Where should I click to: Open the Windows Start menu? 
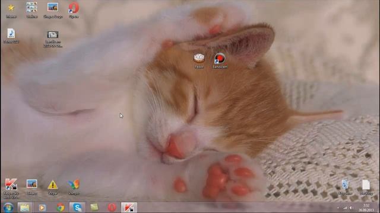tap(8, 208)
